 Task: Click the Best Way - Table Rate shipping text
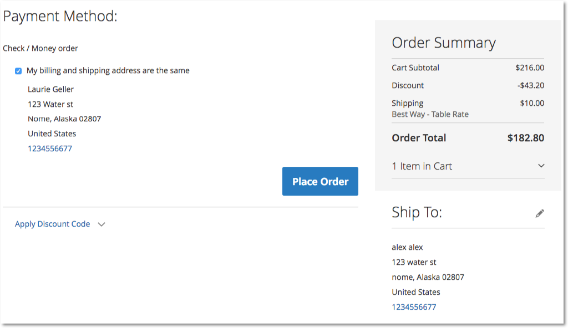pos(430,114)
